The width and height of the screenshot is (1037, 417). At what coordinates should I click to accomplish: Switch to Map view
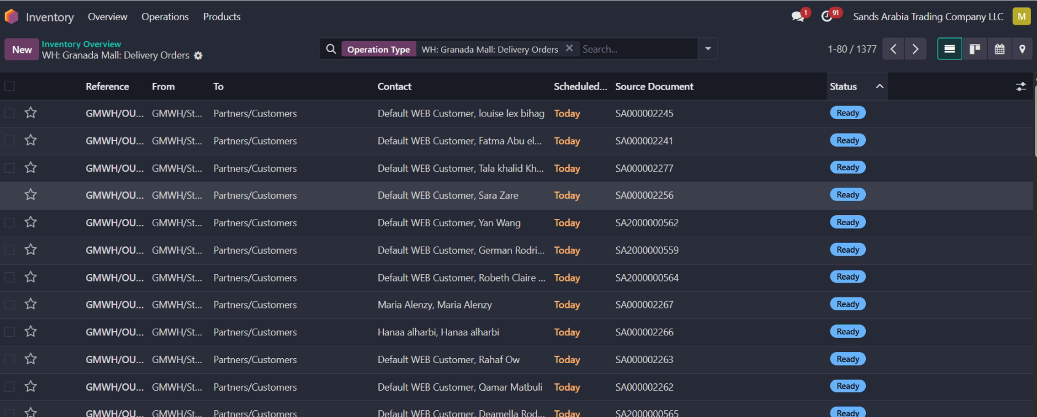(x=1022, y=49)
